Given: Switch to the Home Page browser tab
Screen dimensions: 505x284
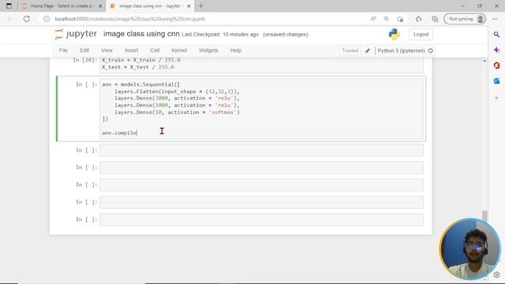Looking at the screenshot, I should (62, 6).
